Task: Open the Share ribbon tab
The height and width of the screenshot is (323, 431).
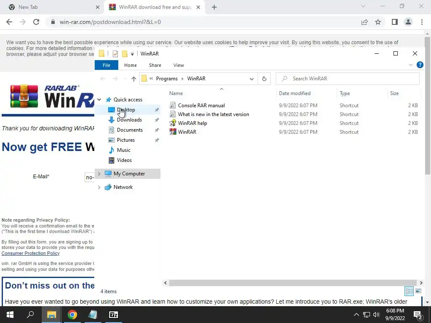Action: pos(155,65)
